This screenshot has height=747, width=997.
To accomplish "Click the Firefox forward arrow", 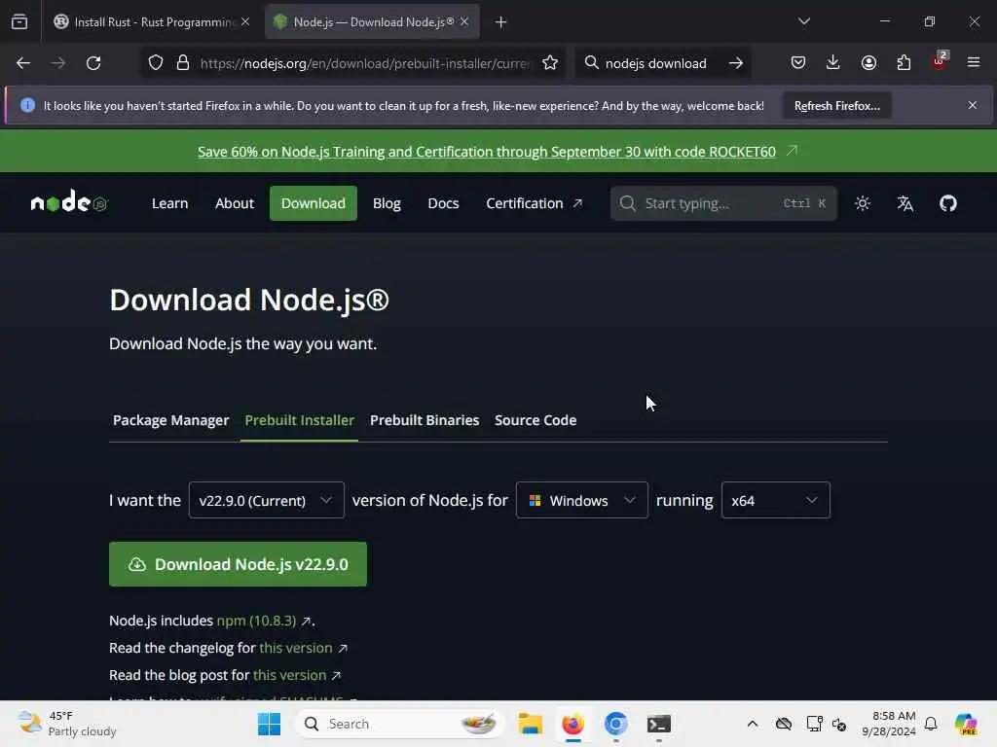I will click(58, 63).
